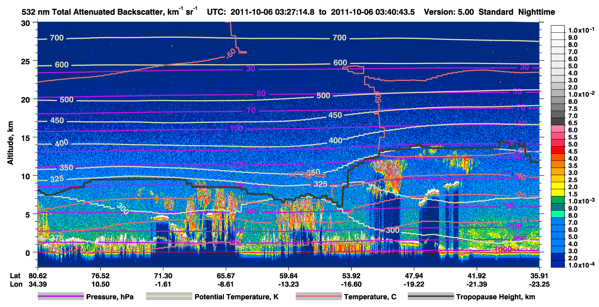The image size is (599, 307).
Task: Click the salmon Temperature legend line swatch
Action: (x=318, y=297)
